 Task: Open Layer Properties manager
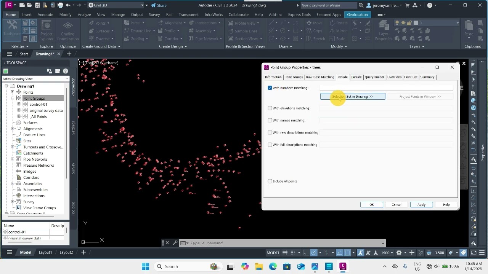[x=384, y=31]
